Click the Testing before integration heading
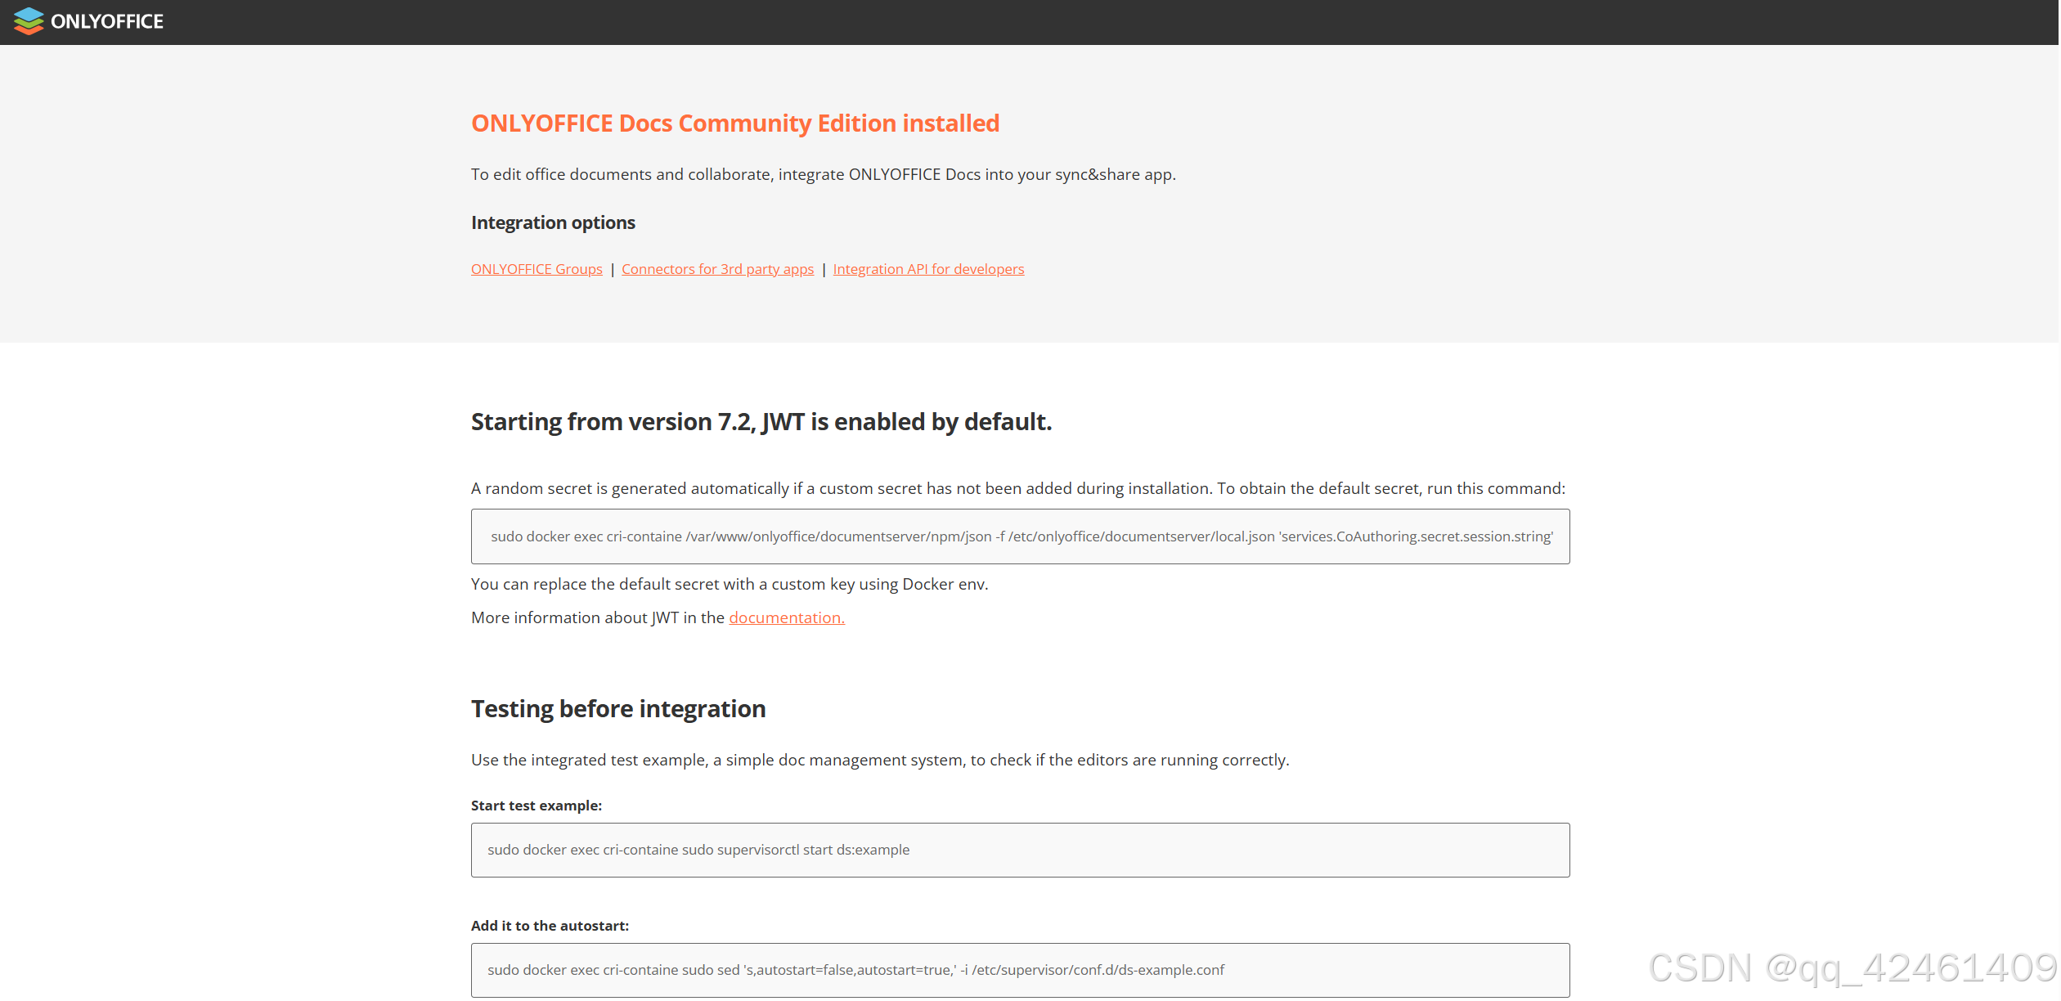Viewport: 2061px width, 1001px height. [618, 708]
